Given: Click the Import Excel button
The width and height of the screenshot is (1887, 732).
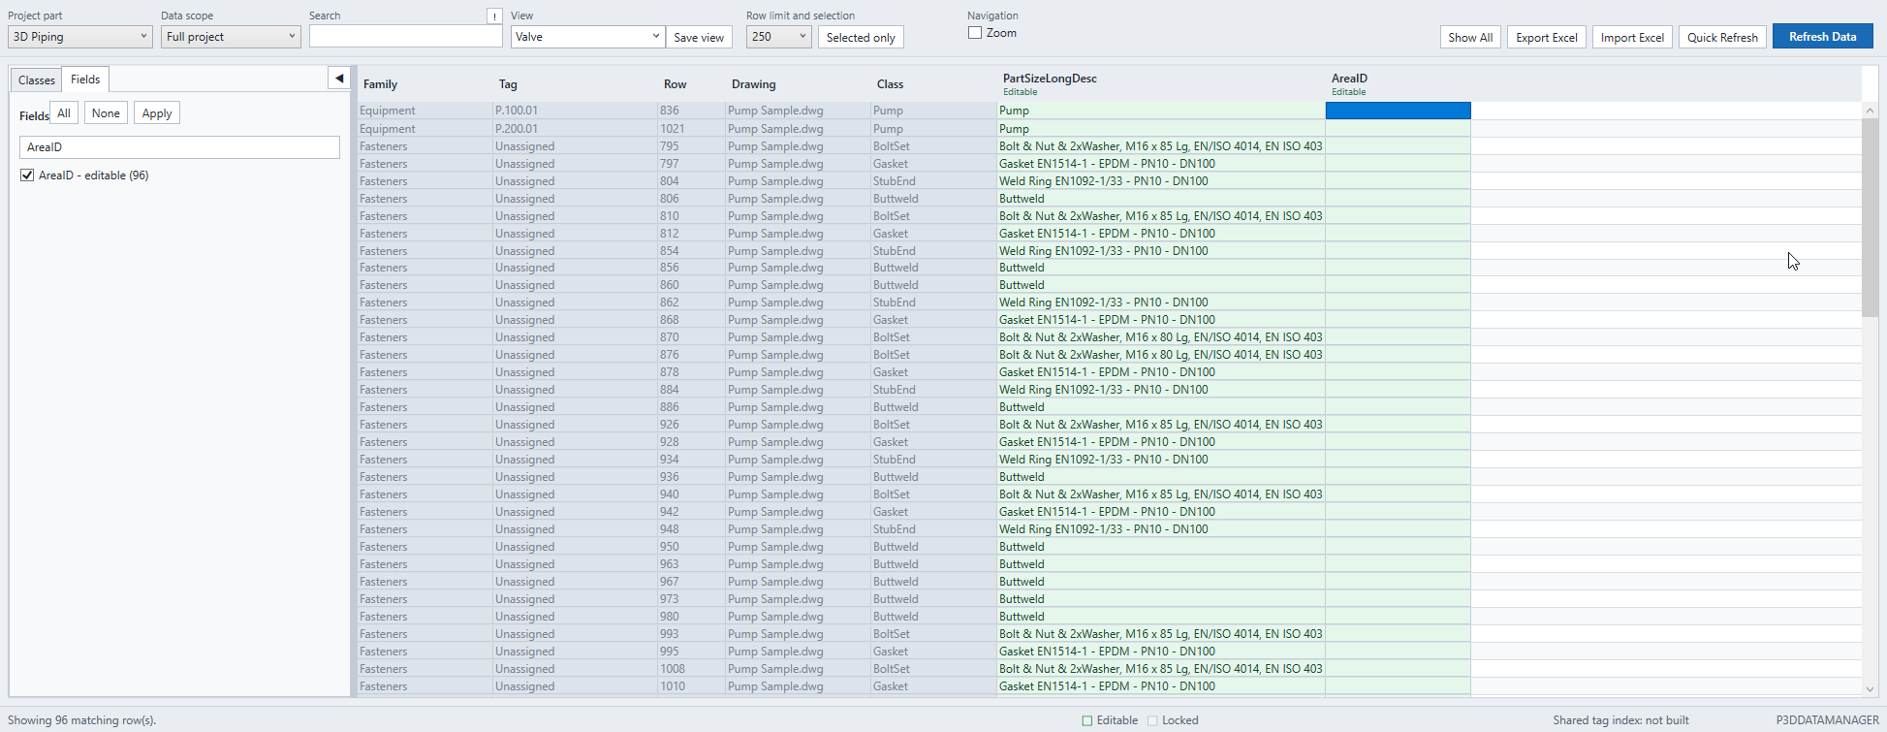Looking at the screenshot, I should [x=1632, y=37].
